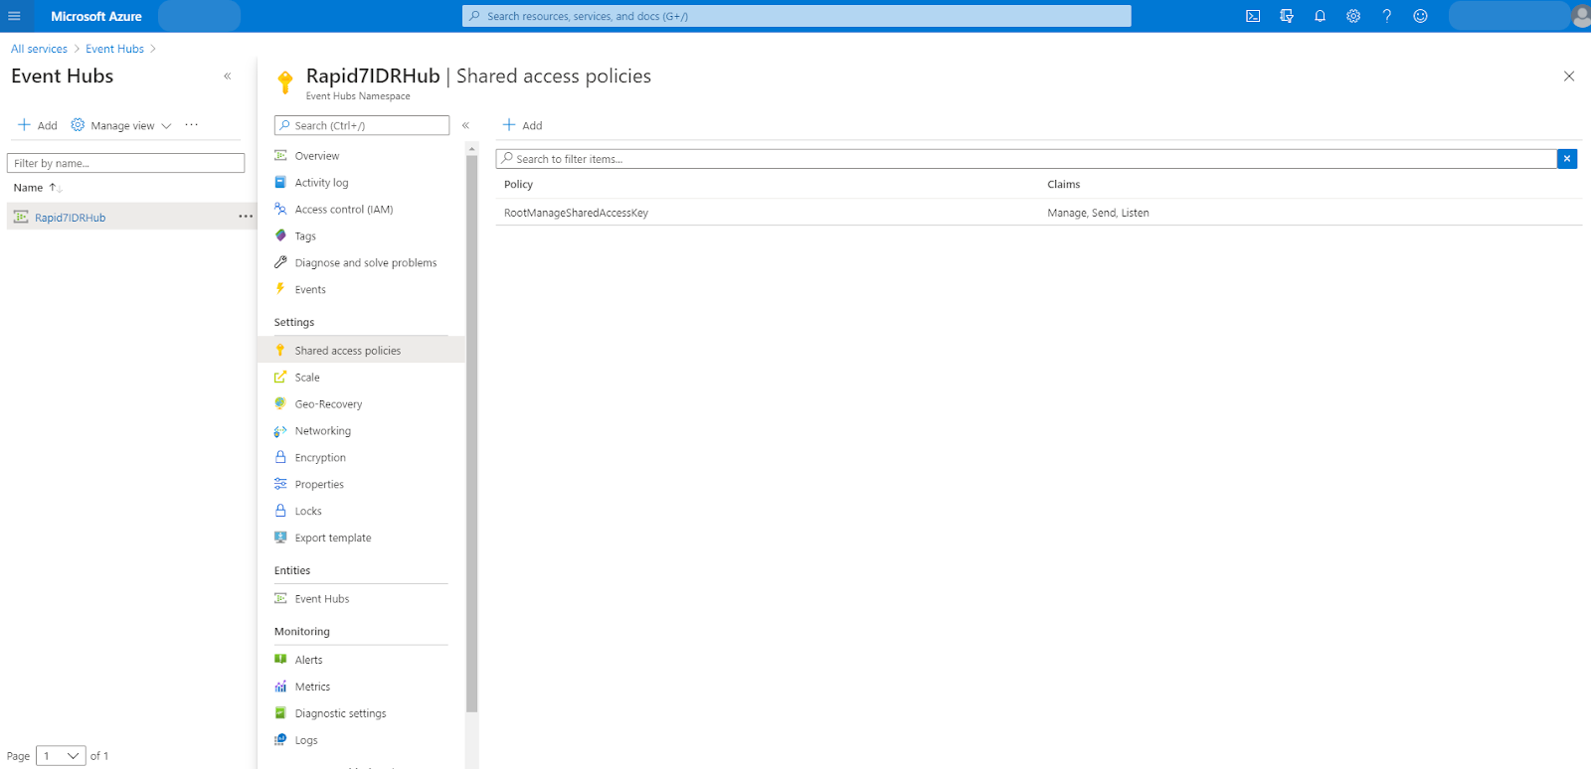Open portal settings gear icon
1591x769 pixels.
(1353, 16)
